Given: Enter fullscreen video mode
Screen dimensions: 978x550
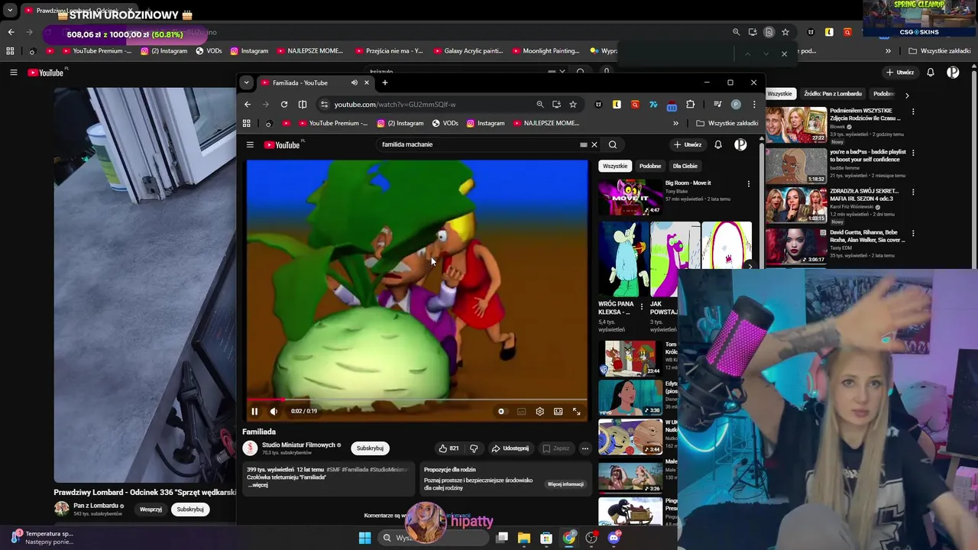Looking at the screenshot, I should 577,411.
